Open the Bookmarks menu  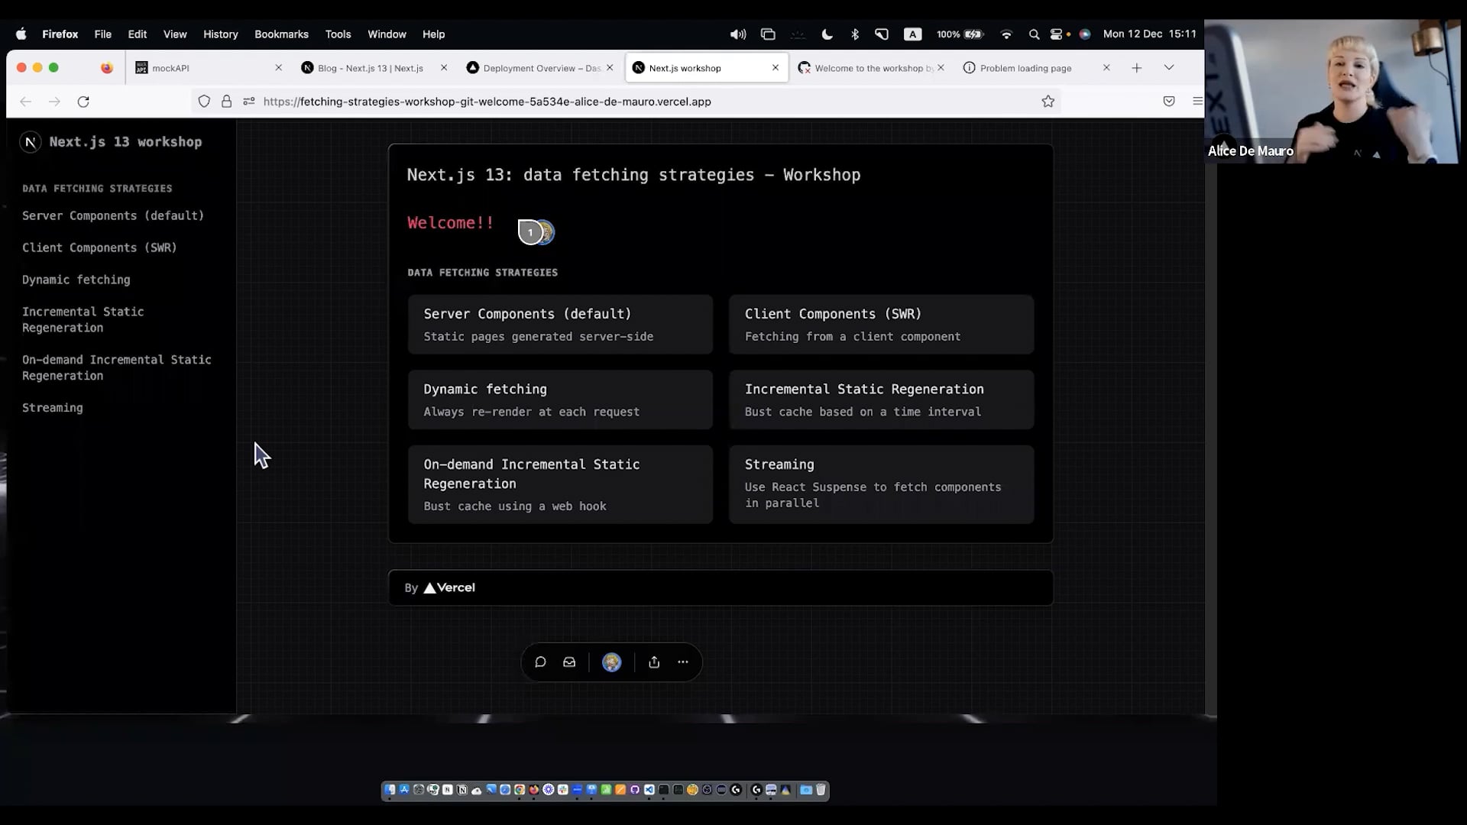point(281,34)
